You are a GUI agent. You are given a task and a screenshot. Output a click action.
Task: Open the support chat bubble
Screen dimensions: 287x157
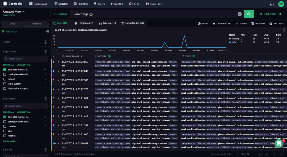[279, 144]
